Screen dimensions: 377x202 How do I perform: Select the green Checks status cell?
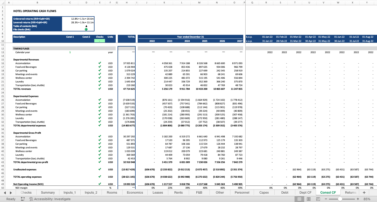pyautogui.click(x=99, y=41)
